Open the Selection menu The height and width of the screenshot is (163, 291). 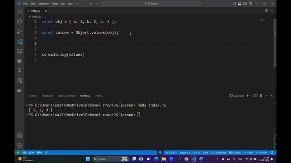(44, 4)
